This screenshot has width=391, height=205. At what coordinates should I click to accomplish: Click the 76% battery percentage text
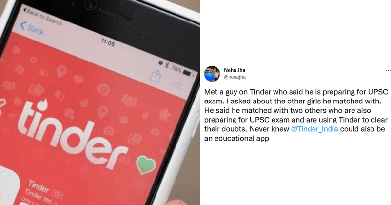(176, 69)
